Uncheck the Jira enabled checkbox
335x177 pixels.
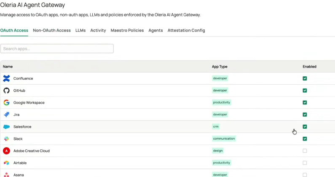click(305, 115)
